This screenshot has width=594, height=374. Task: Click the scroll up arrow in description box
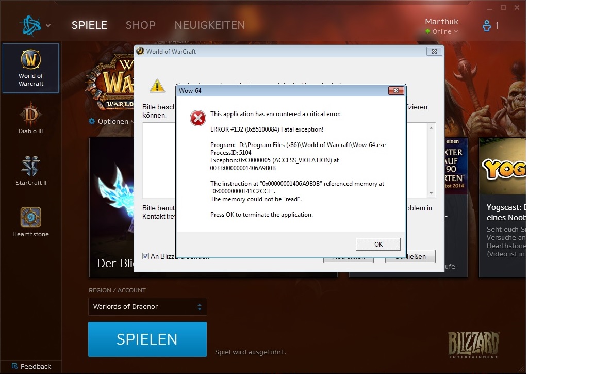point(431,128)
